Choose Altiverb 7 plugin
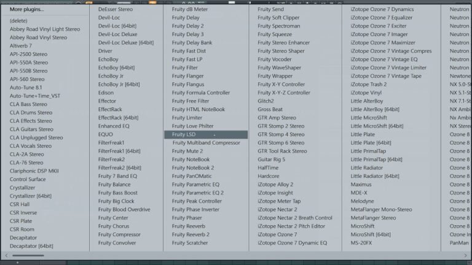The width and height of the screenshot is (472, 265). [x=20, y=46]
